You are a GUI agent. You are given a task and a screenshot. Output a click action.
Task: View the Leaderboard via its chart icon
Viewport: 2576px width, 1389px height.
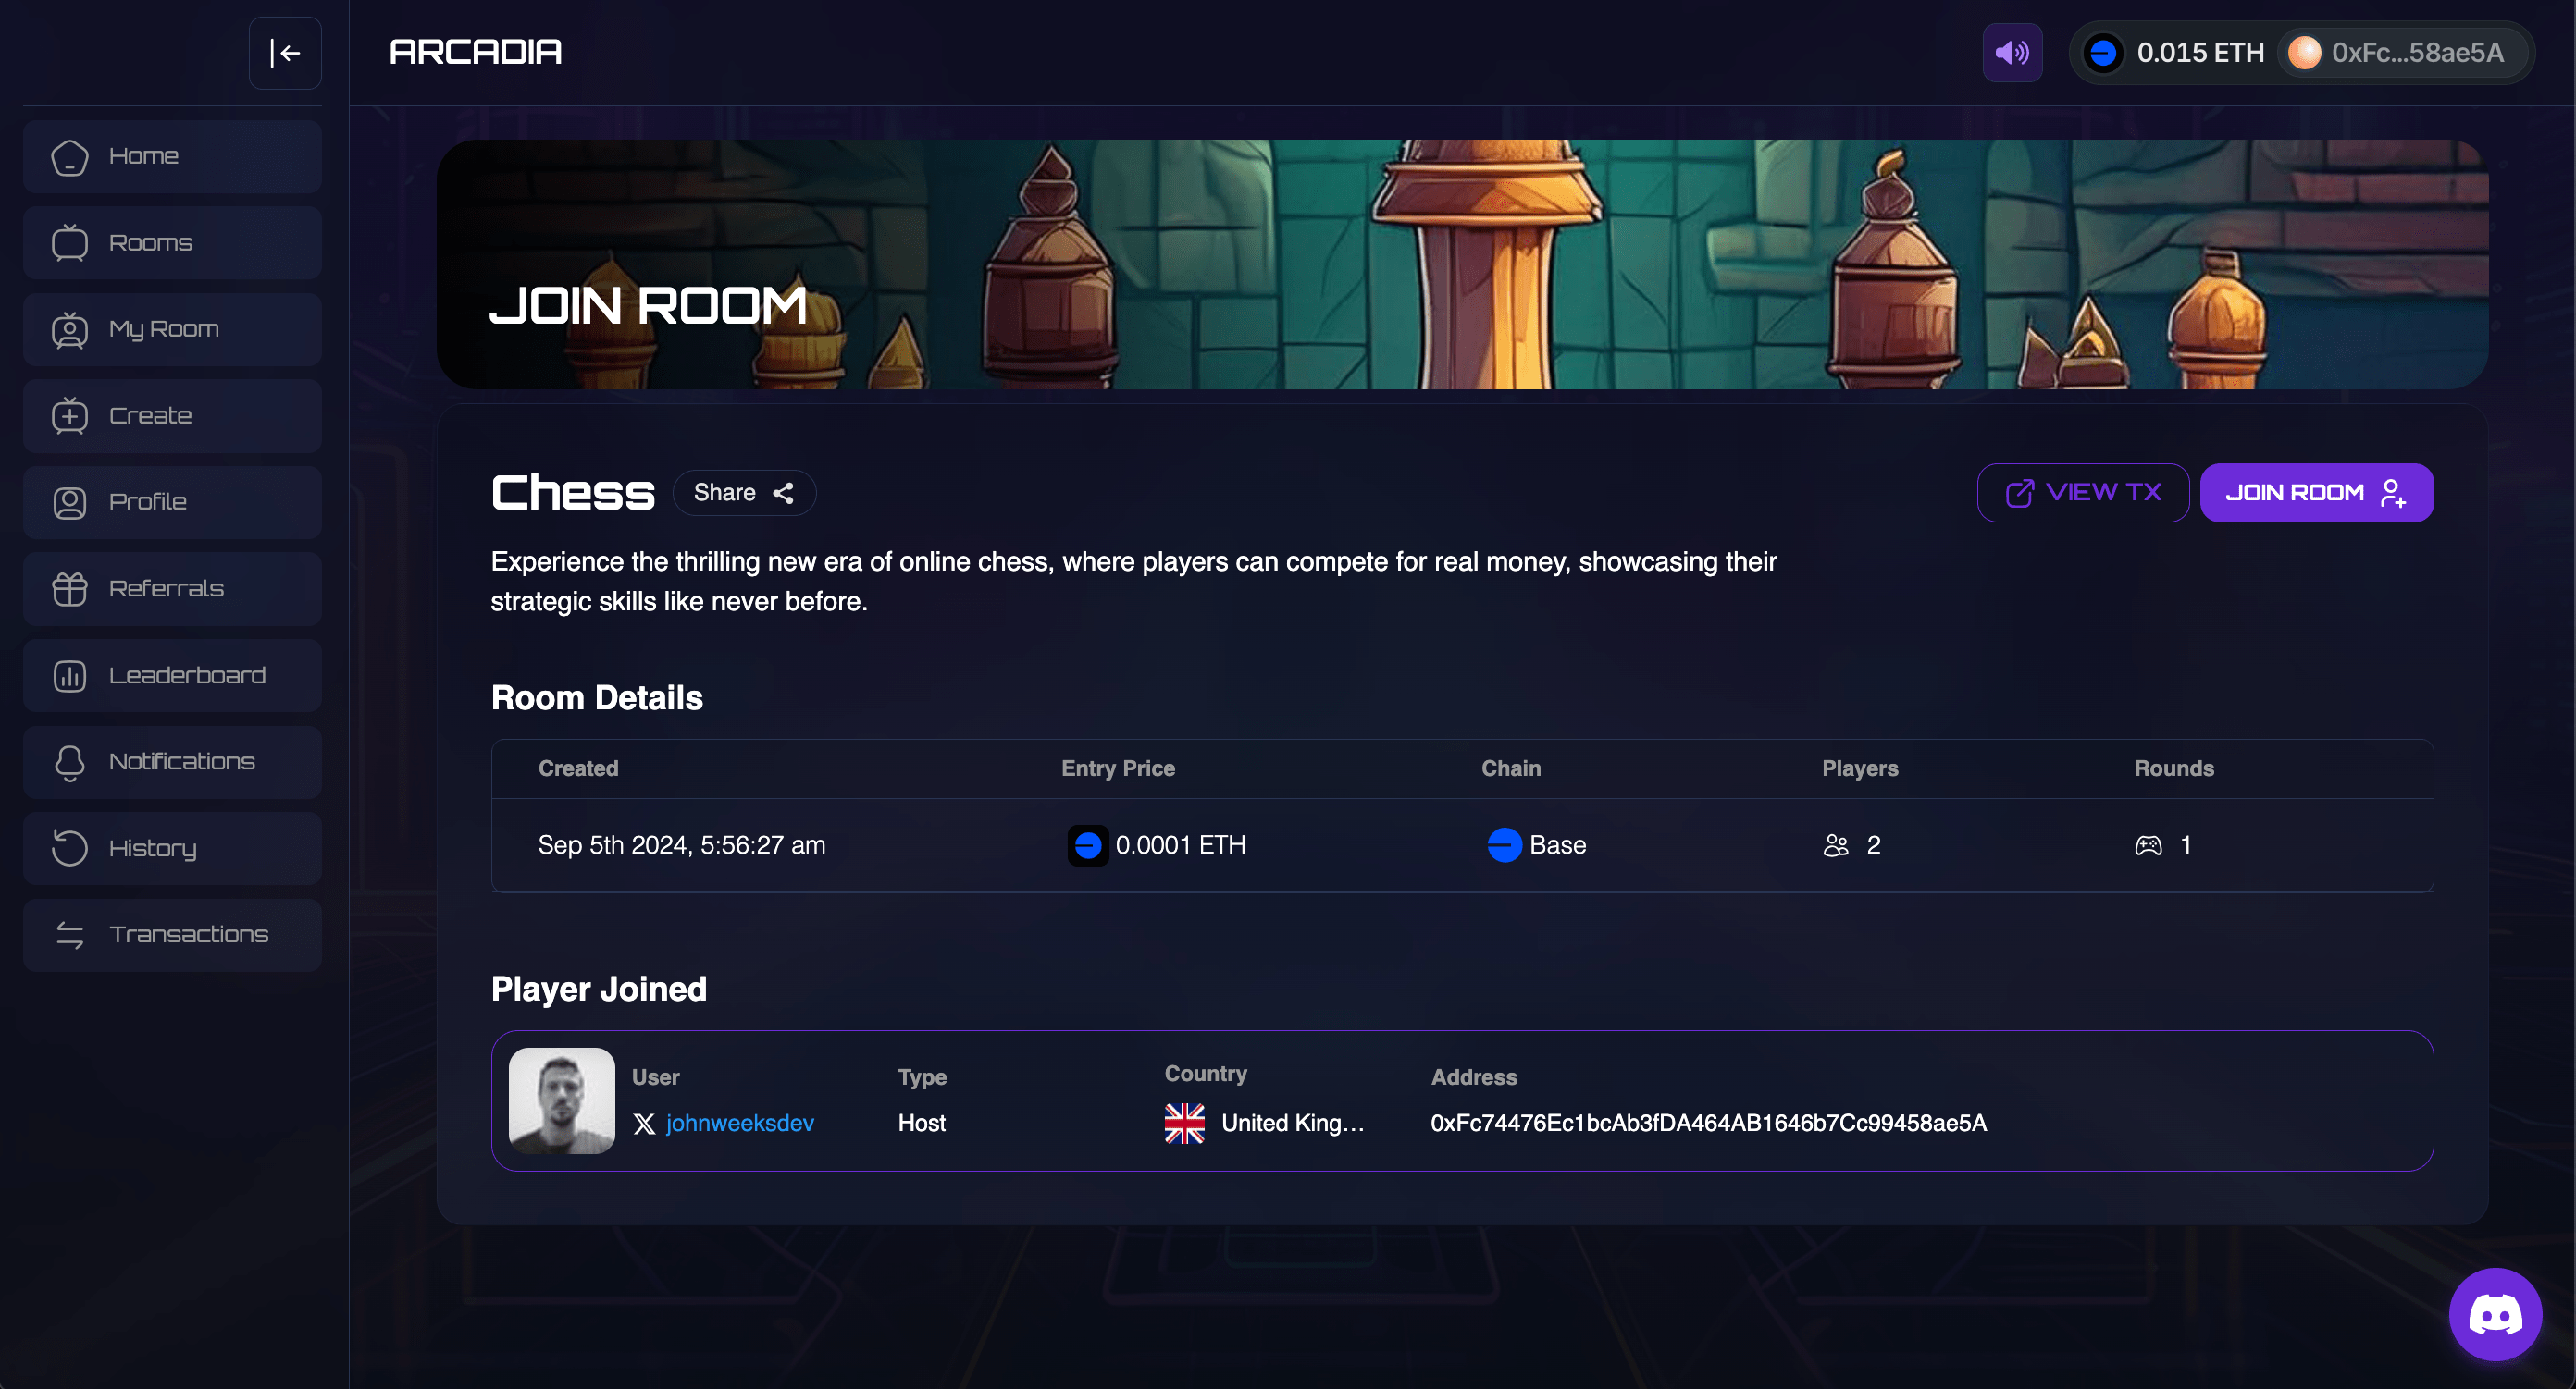tap(69, 675)
